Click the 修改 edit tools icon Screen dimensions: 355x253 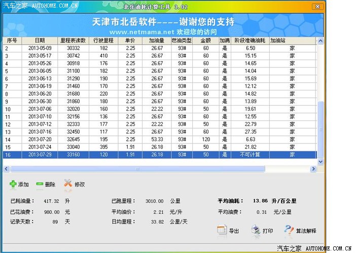(68, 185)
